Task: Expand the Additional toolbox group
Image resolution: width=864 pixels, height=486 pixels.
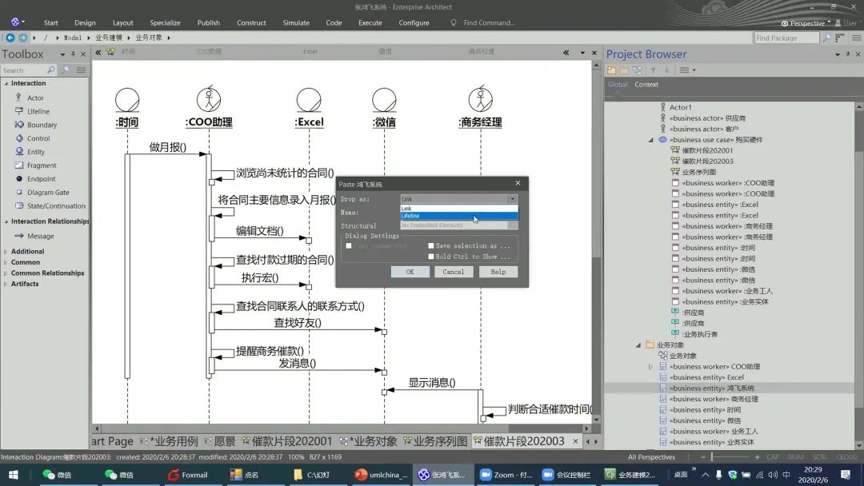Action: coord(6,252)
